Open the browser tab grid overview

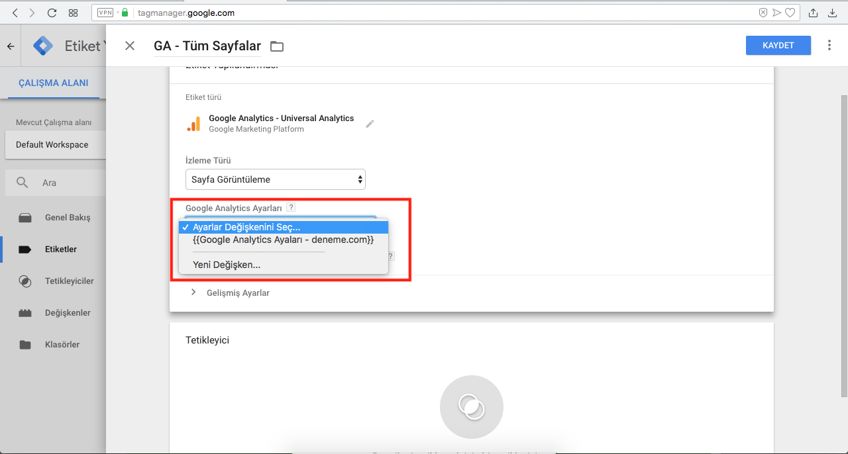point(74,13)
